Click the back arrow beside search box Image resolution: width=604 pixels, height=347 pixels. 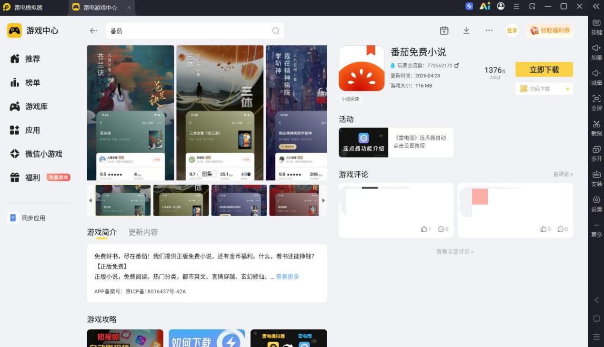[93, 30]
